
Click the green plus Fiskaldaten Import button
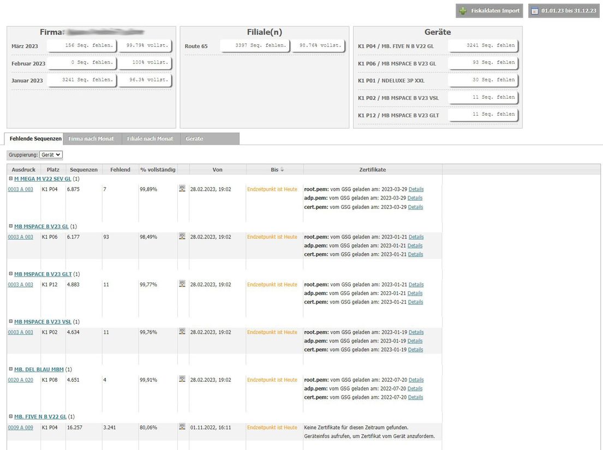(x=489, y=11)
